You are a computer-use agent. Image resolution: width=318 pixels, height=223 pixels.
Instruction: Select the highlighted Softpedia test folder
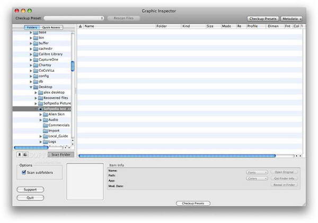[x=42, y=109]
